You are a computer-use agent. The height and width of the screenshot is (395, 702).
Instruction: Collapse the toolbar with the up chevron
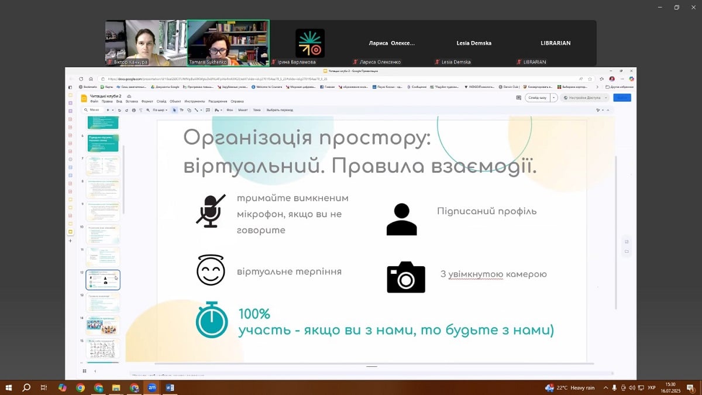coord(608,110)
